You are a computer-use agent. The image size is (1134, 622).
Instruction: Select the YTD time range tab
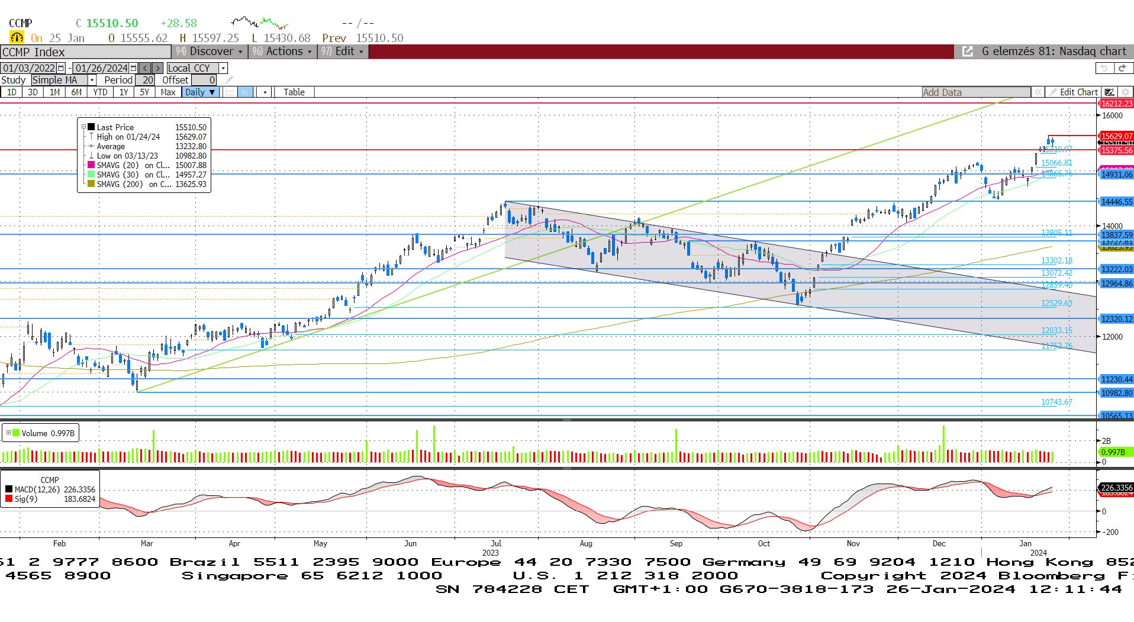point(100,92)
